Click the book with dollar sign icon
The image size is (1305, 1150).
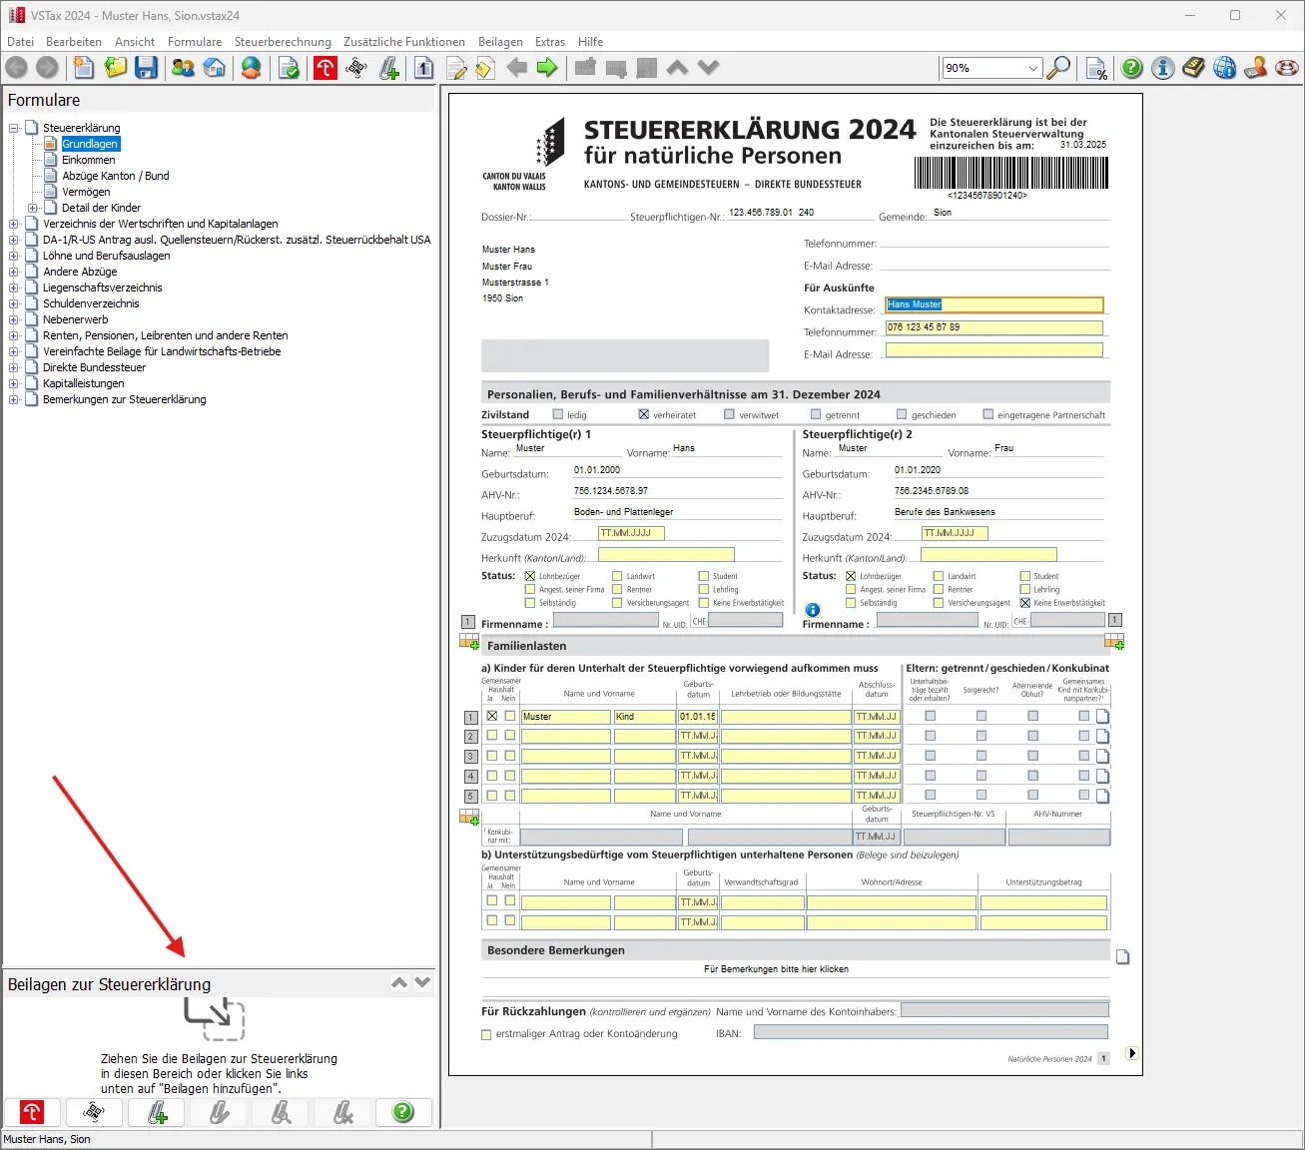1193,68
